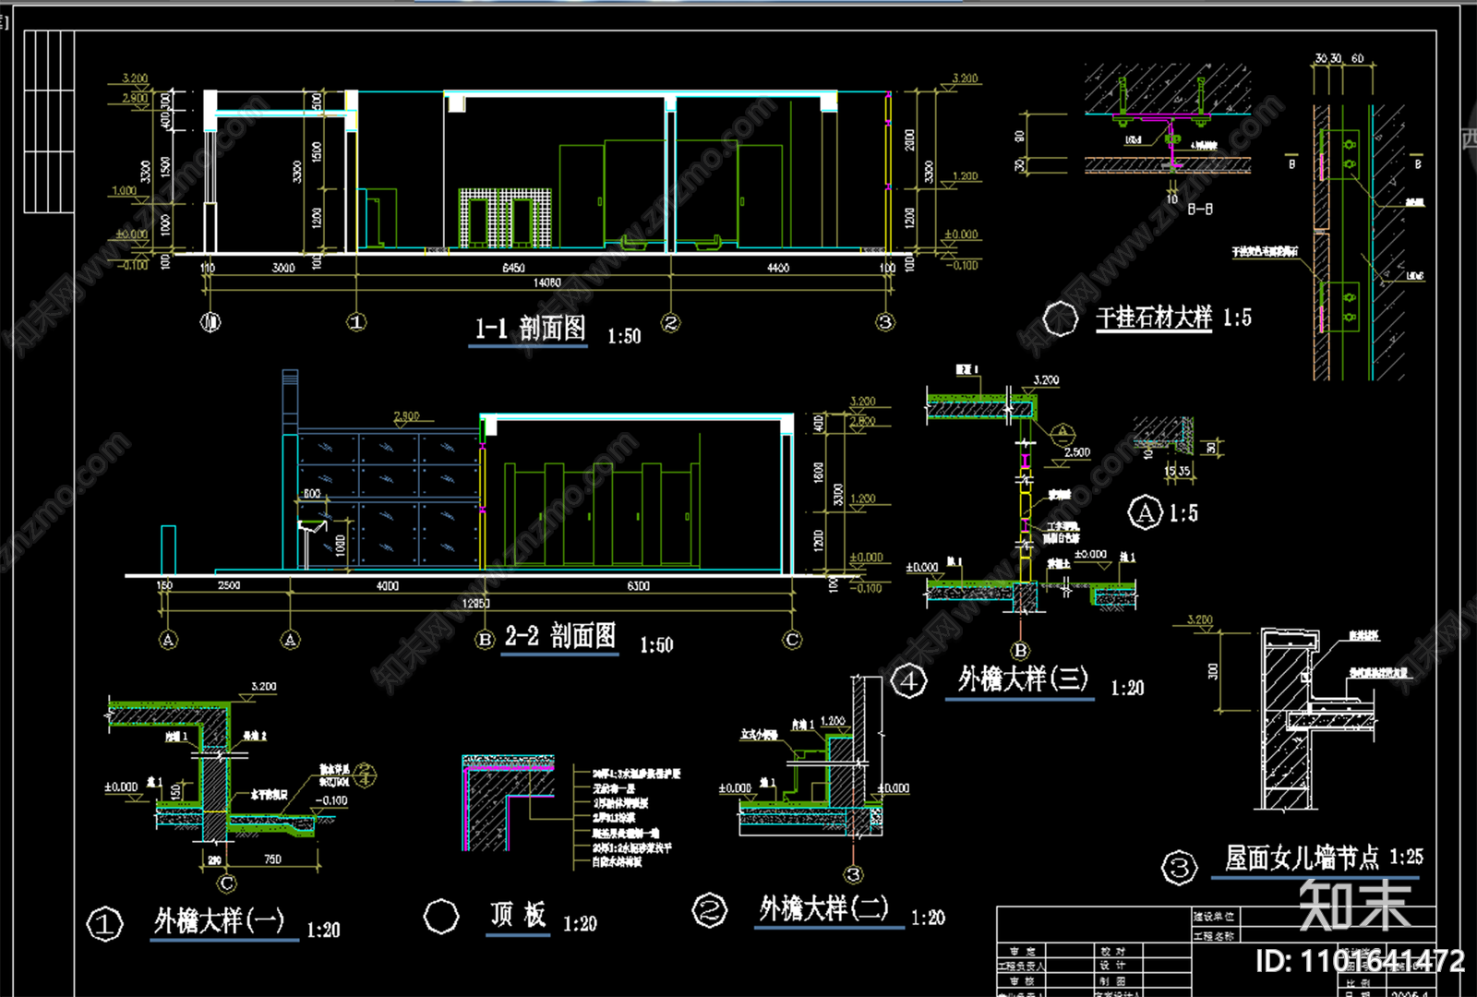Select the "2-2 剖面图" drawing title
The image size is (1477, 997).
pos(560,636)
